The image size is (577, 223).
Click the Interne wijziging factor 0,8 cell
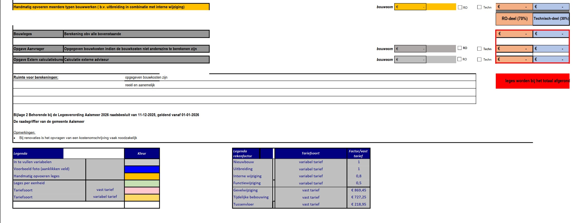pyautogui.click(x=359, y=176)
